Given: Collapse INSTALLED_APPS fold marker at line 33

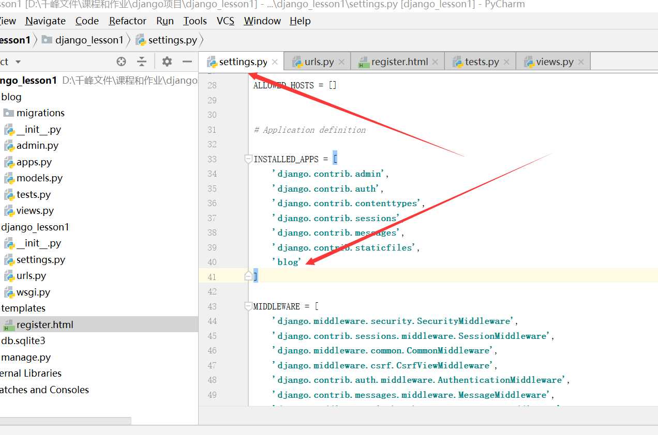Looking at the screenshot, I should (x=248, y=159).
